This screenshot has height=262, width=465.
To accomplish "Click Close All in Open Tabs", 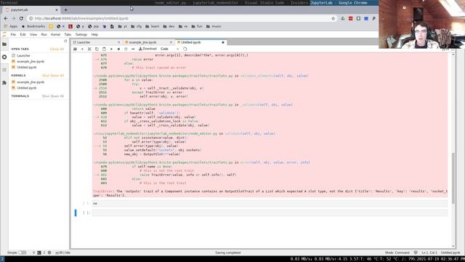I will [57, 49].
